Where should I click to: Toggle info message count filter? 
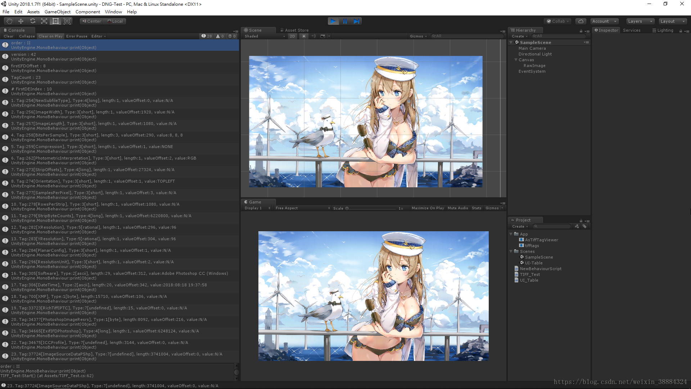207,36
